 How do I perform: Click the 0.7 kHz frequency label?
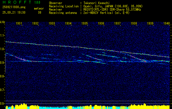pyautogui.click(x=2, y=90)
